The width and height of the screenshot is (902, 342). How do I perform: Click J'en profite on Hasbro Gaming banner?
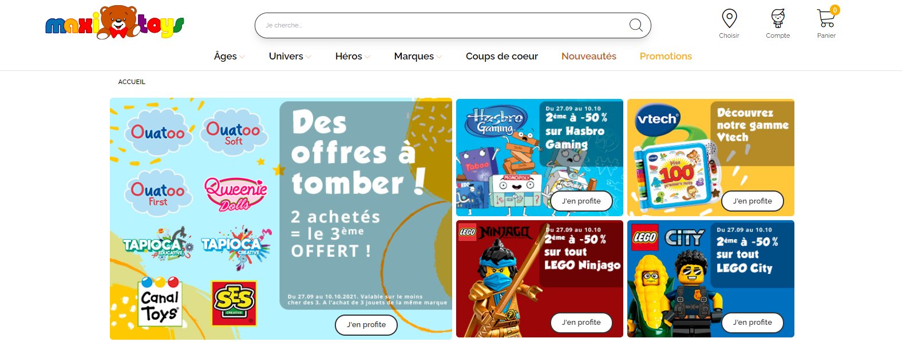tap(581, 201)
